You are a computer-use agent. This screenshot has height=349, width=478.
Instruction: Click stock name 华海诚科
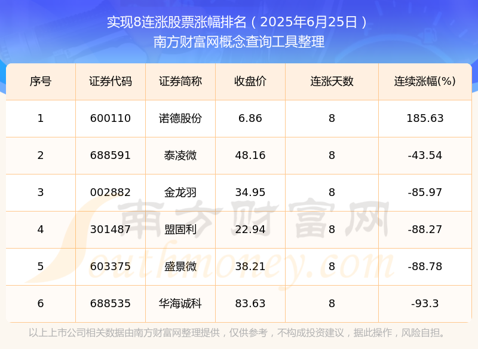[180, 304]
